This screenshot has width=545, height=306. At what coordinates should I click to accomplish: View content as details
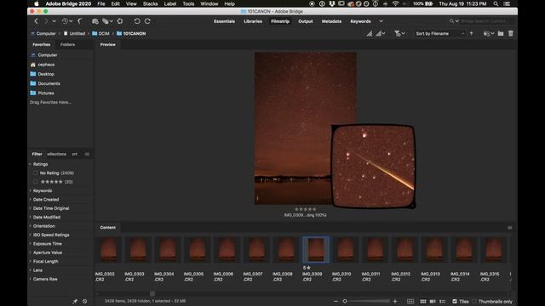click(x=433, y=302)
